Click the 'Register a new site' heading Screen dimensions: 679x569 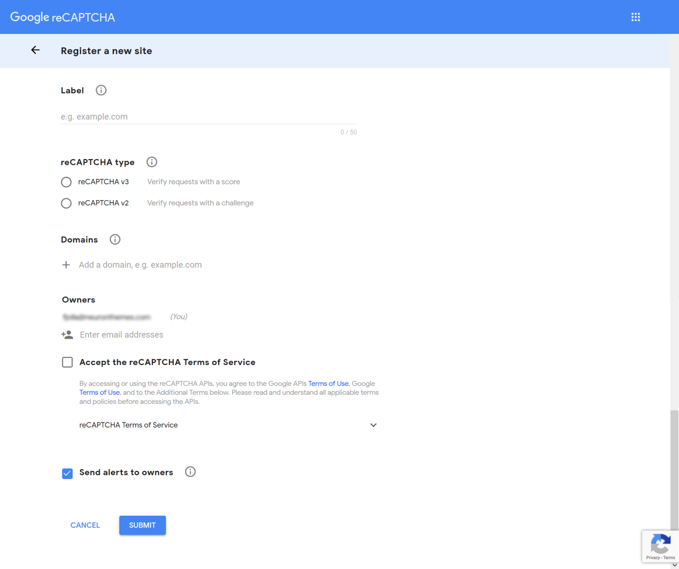point(107,51)
